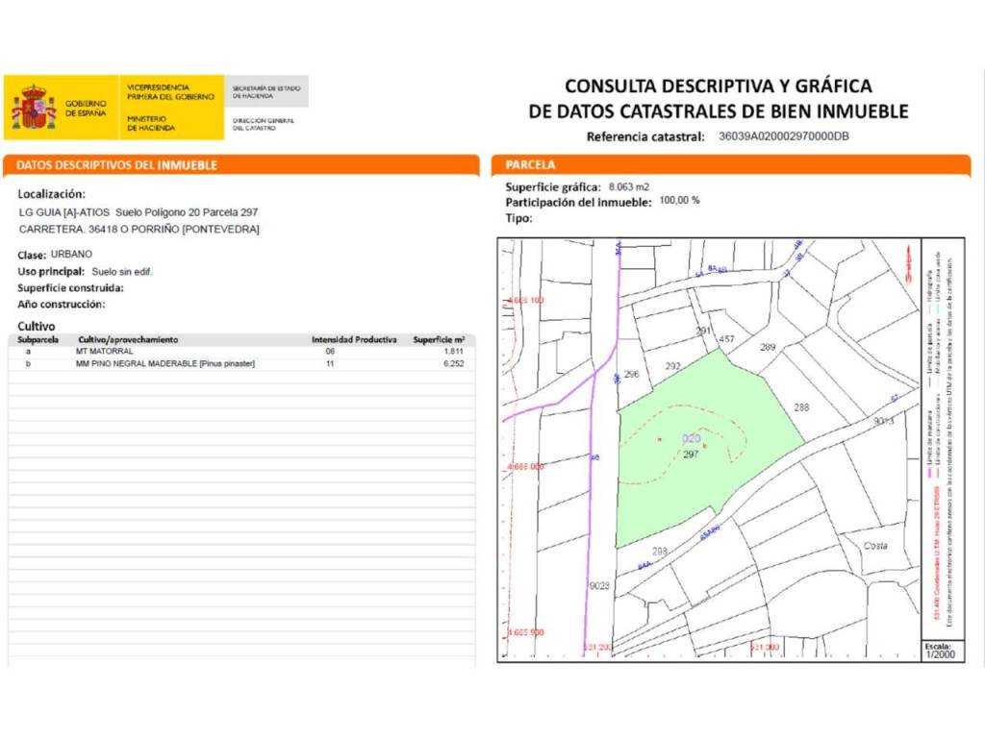Click parcel label 288 right of green area

(801, 407)
